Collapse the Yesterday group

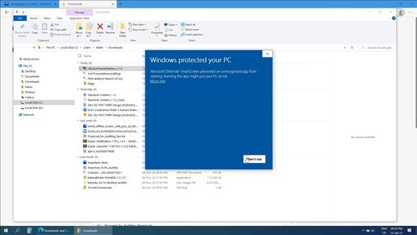[x=78, y=89]
